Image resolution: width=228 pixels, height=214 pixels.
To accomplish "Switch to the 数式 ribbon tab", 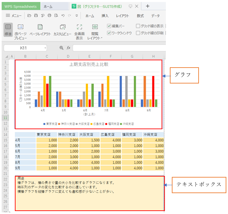I will [140, 16].
